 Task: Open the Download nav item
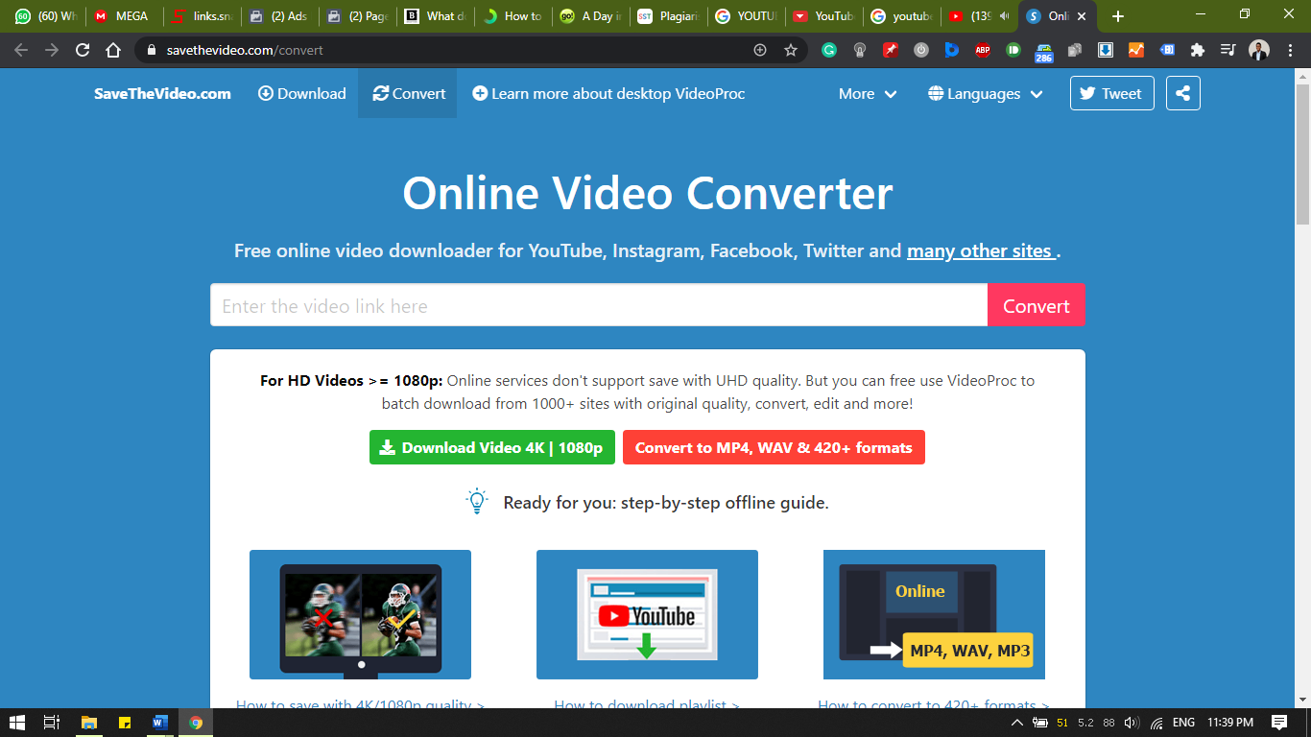click(302, 93)
